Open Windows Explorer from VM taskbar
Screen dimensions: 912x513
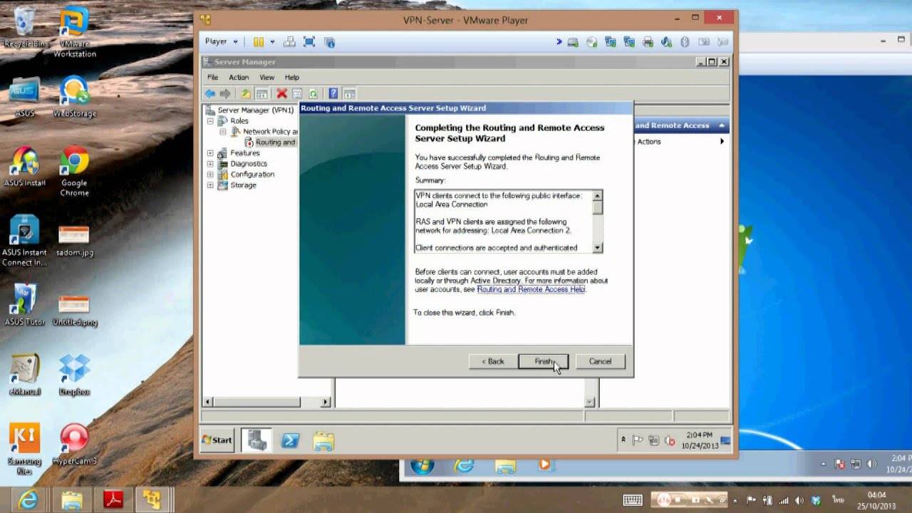pyautogui.click(x=323, y=441)
